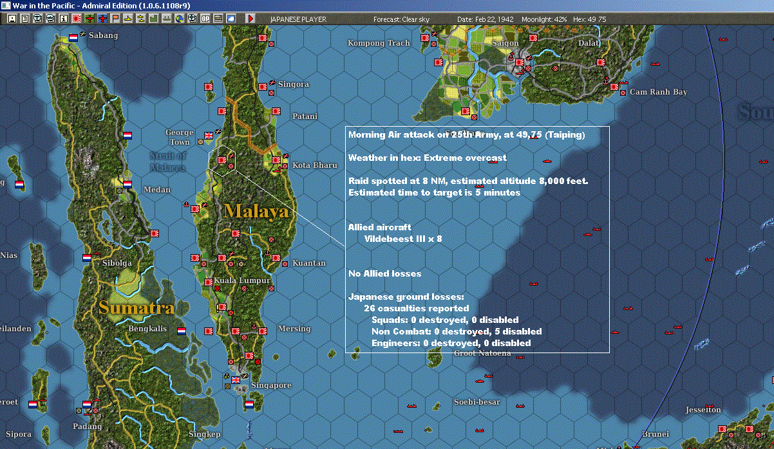The width and height of the screenshot is (774, 449).
Task: Click the Groot Natoena island label
Action: [482, 353]
